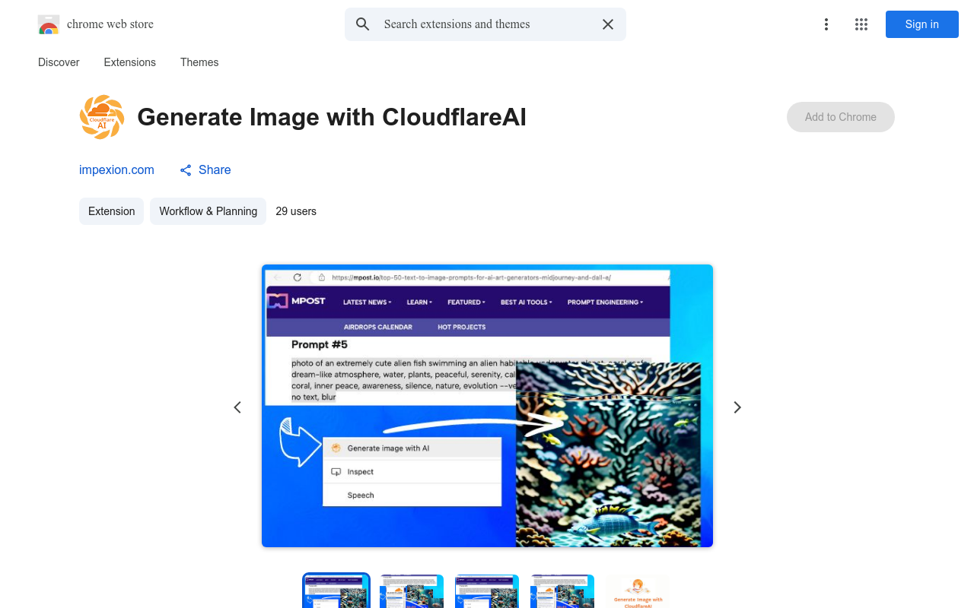The height and width of the screenshot is (608, 974).
Task: Click the 'chrome web store' title text
Action: point(110,24)
